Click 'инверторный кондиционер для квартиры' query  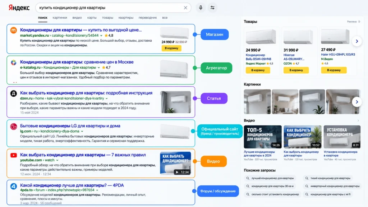332,186
